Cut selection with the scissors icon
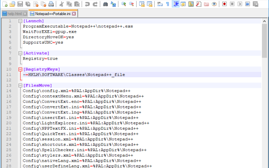The image size is (269, 168). click(x=61, y=4)
